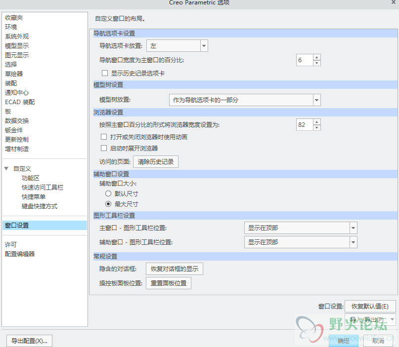
Task: Select 键盘快捷方式 entry
Action: pos(40,206)
